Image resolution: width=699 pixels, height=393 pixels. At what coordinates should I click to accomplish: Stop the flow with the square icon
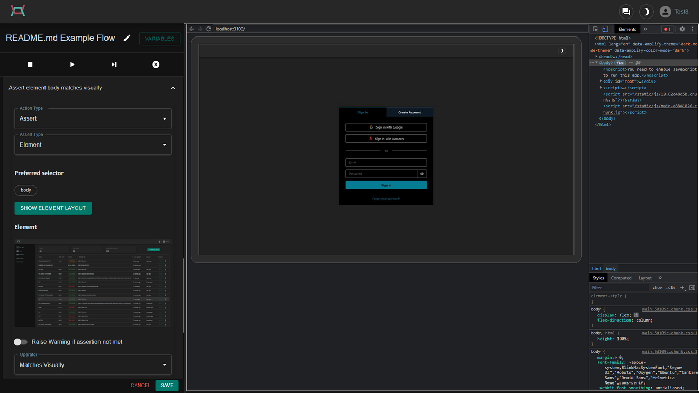click(x=30, y=65)
